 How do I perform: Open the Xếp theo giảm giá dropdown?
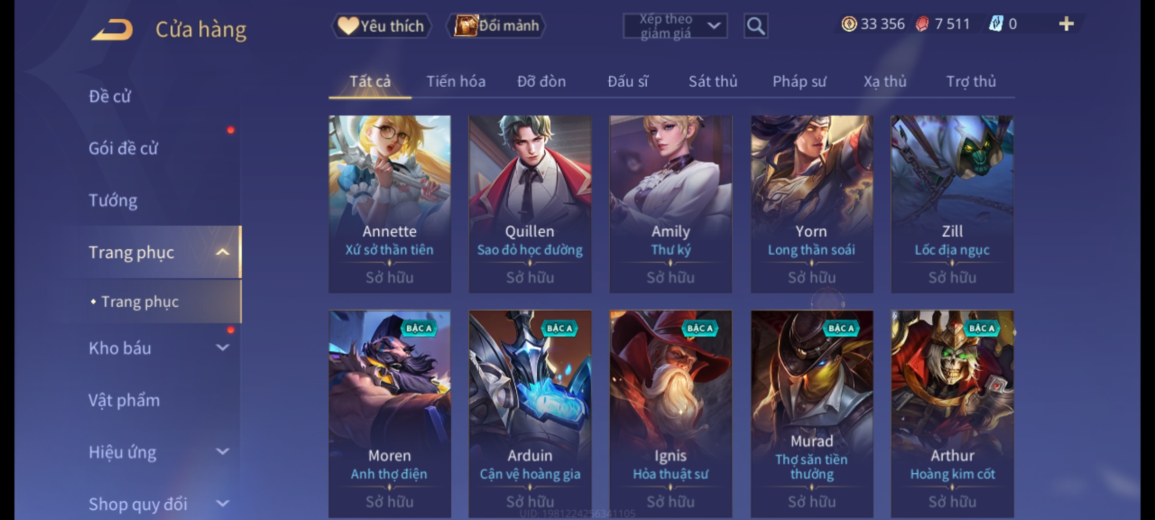tap(675, 26)
